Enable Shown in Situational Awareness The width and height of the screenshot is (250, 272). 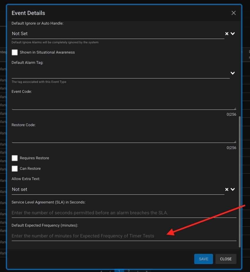pyautogui.click(x=14, y=52)
